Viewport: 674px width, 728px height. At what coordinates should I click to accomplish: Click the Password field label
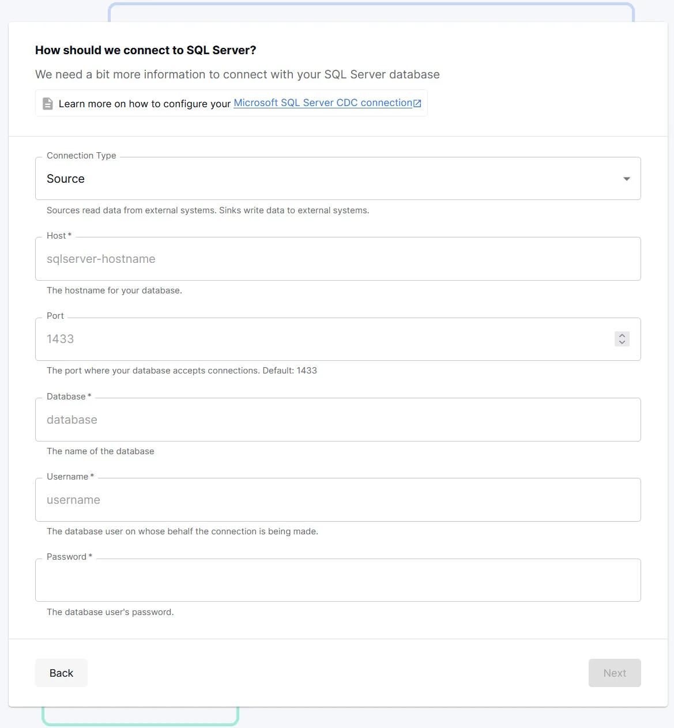click(69, 557)
